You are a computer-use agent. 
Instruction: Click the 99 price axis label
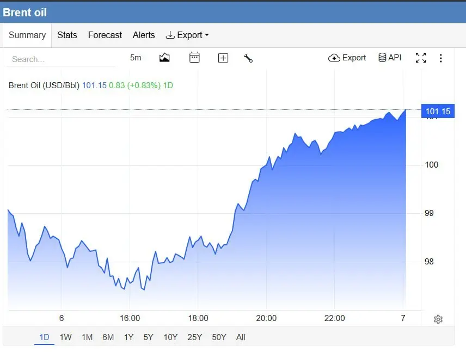coord(429,213)
